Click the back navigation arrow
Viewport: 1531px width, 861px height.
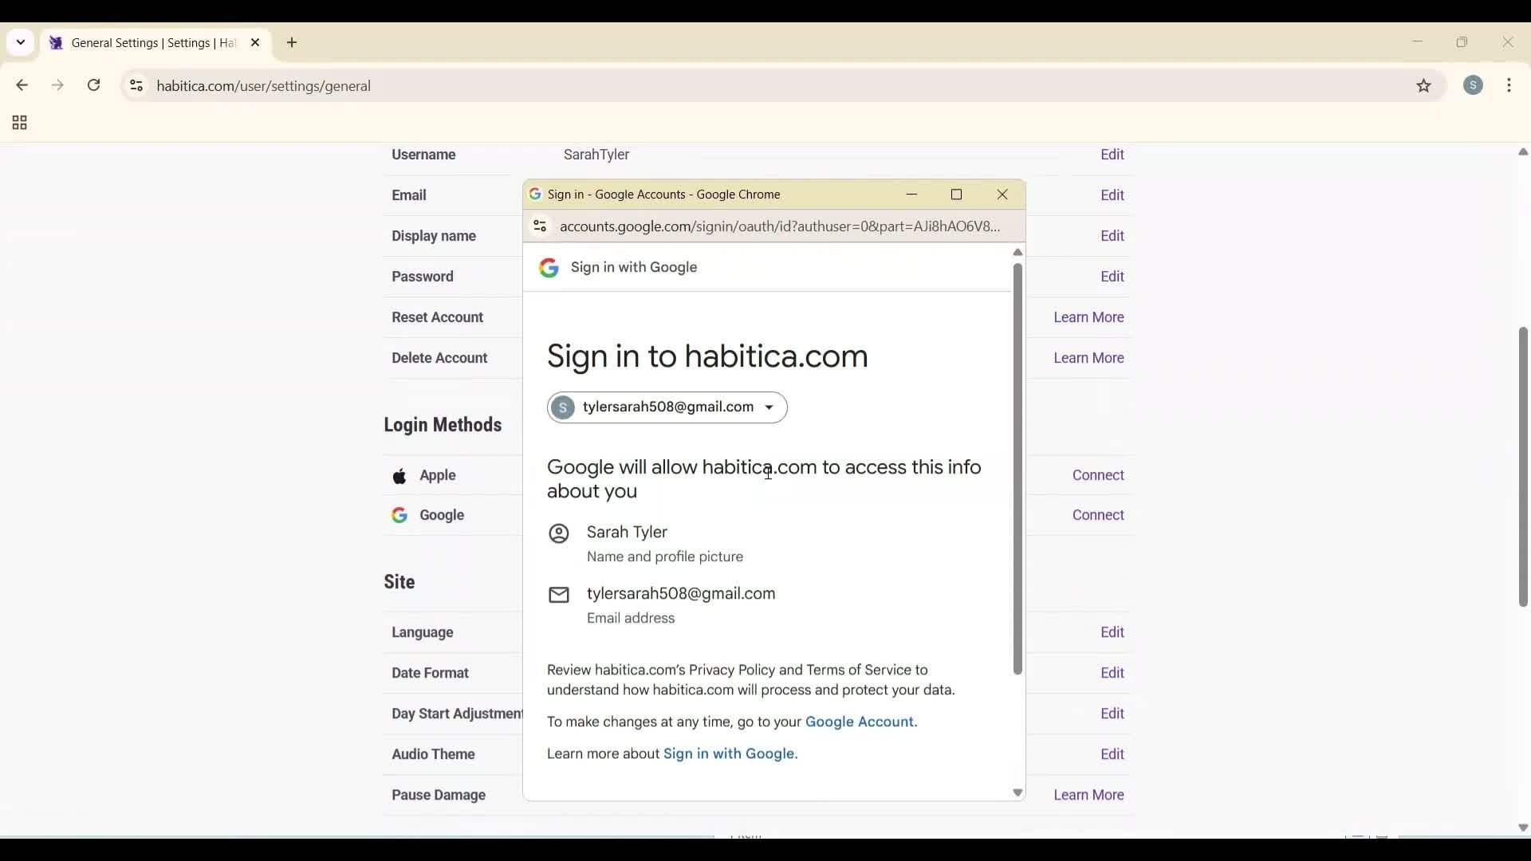click(x=22, y=85)
